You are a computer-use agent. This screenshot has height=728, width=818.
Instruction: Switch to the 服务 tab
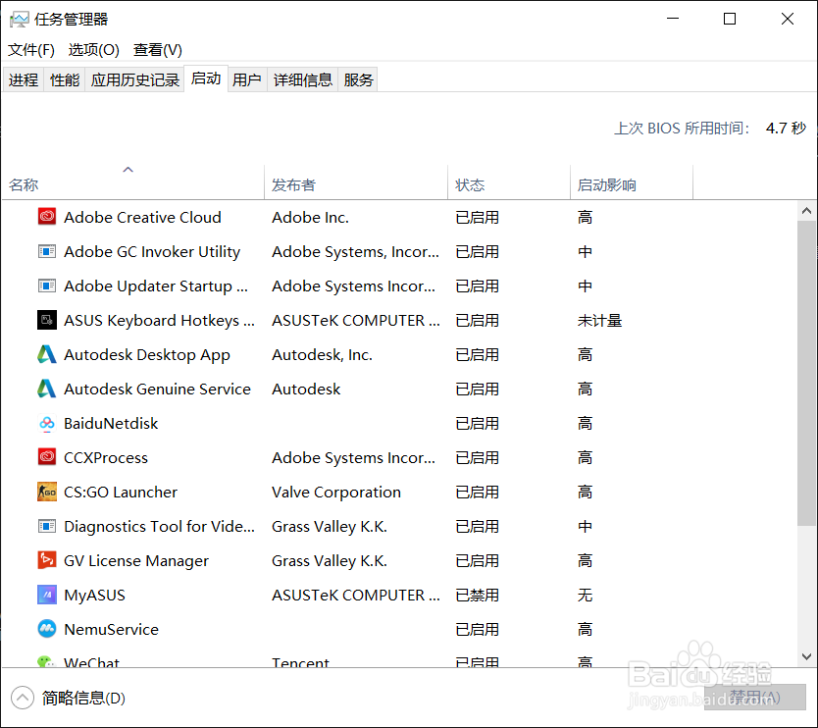click(358, 79)
